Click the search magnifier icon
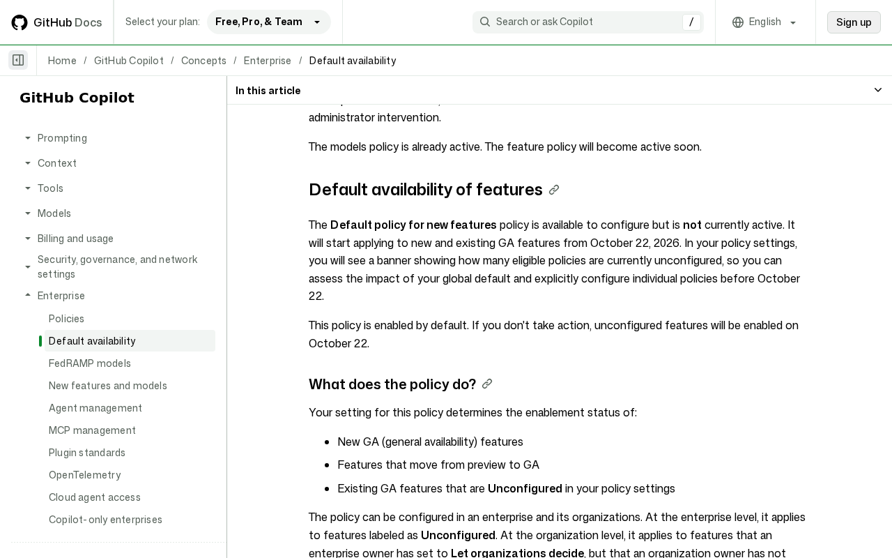 tap(485, 22)
